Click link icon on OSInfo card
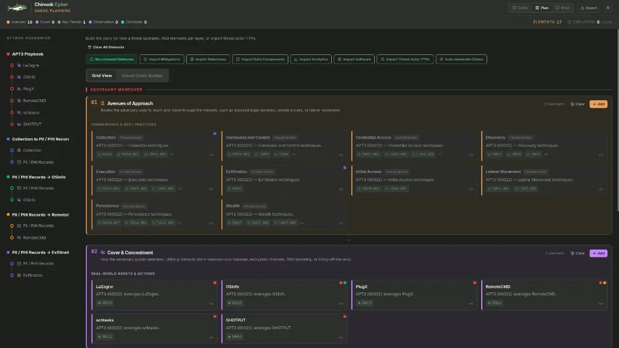Screen dimensions: 619x348 (341, 304)
